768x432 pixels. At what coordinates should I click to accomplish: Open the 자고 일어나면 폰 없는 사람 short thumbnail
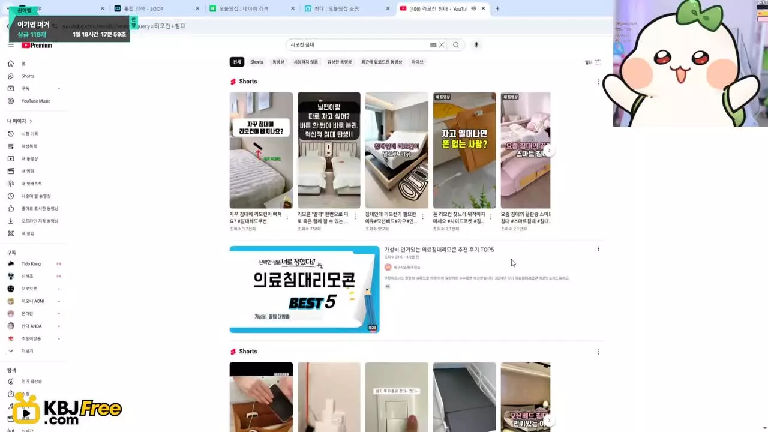tap(464, 150)
